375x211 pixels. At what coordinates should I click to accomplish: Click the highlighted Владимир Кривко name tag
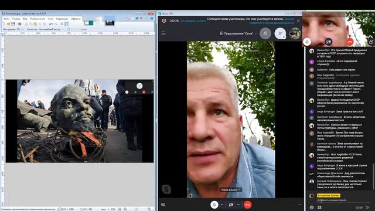[x=329, y=195]
